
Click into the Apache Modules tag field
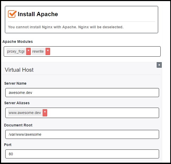click(x=82, y=51)
